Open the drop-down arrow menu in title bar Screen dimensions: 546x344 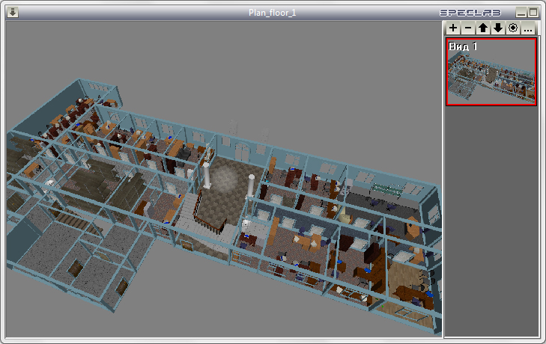point(13,13)
